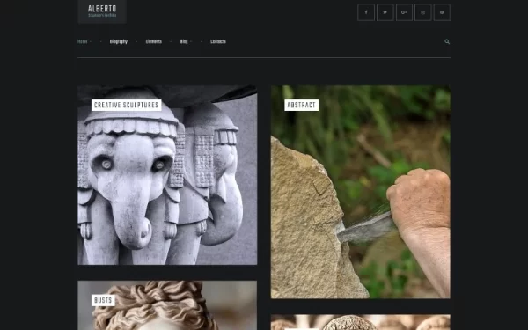Open the Facebook social link icon

(x=366, y=12)
